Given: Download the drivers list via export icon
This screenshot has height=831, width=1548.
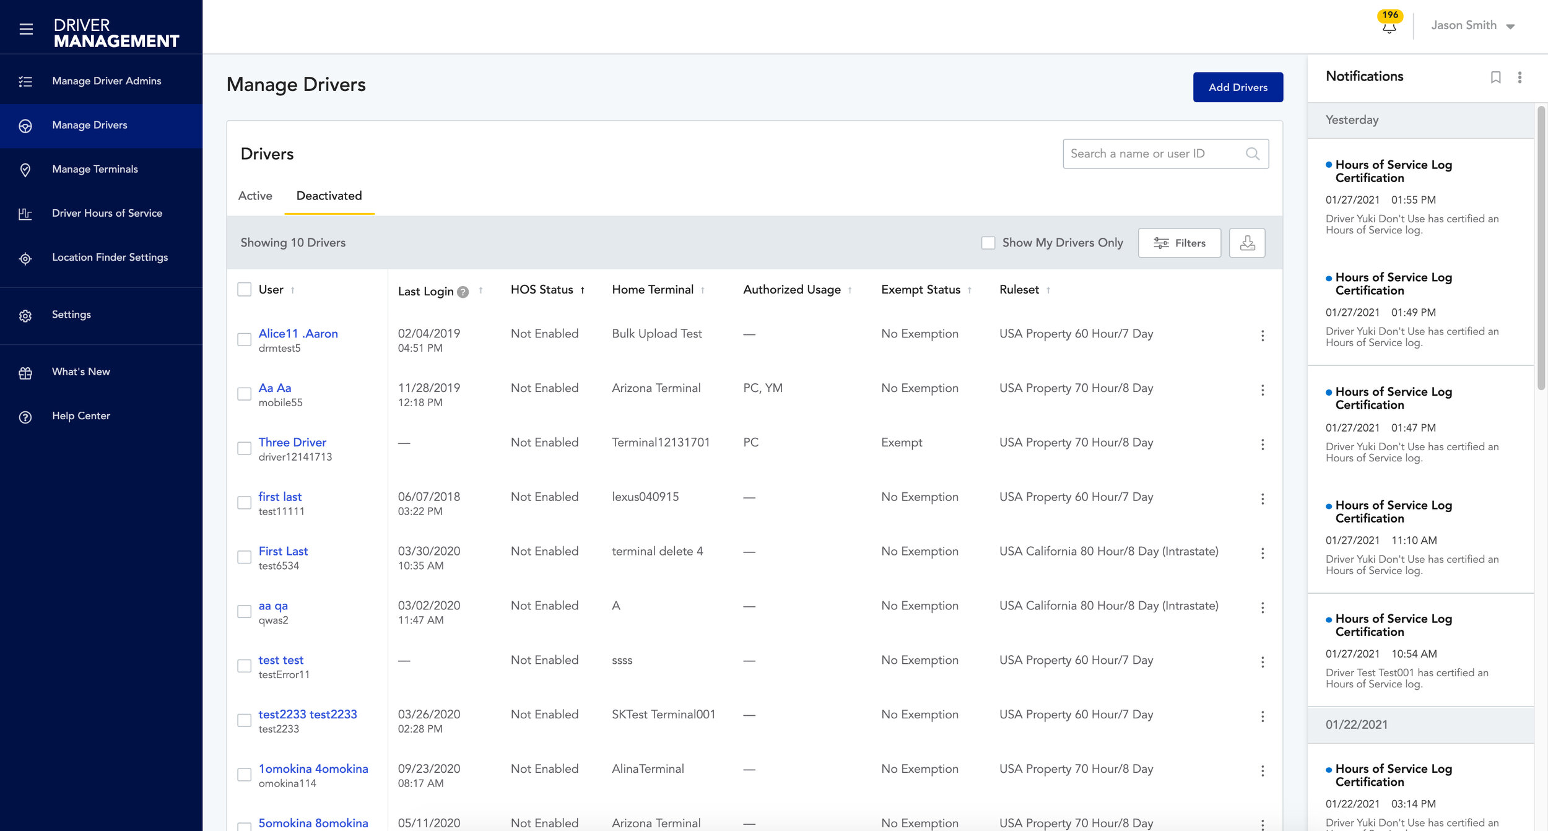Looking at the screenshot, I should (x=1247, y=243).
